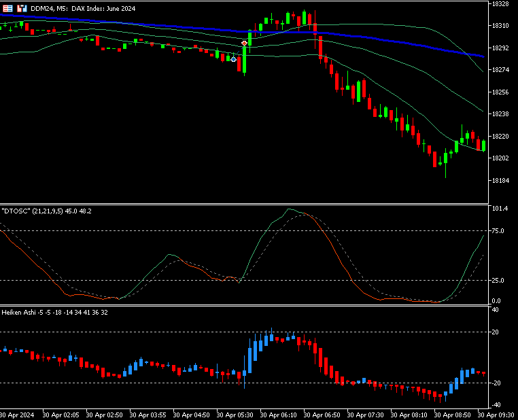The height and width of the screenshot is (420, 518).
Task: Click the 0.0 DTOSC scale value
Action: (x=496, y=301)
